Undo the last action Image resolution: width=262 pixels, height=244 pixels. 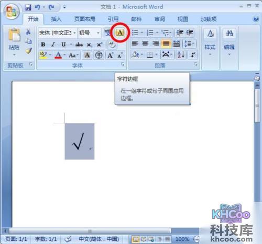point(37,7)
